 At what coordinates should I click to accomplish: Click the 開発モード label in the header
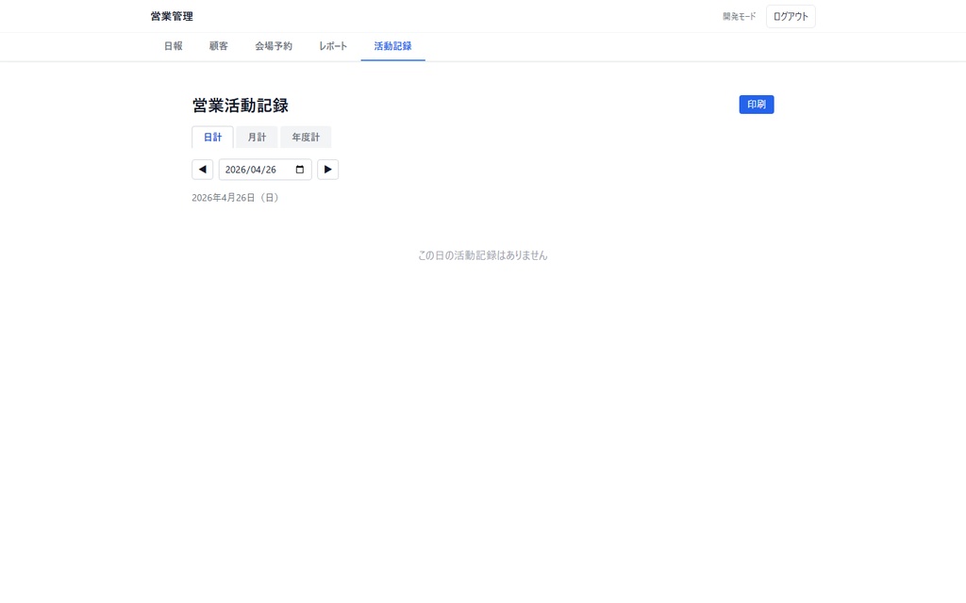click(x=737, y=16)
